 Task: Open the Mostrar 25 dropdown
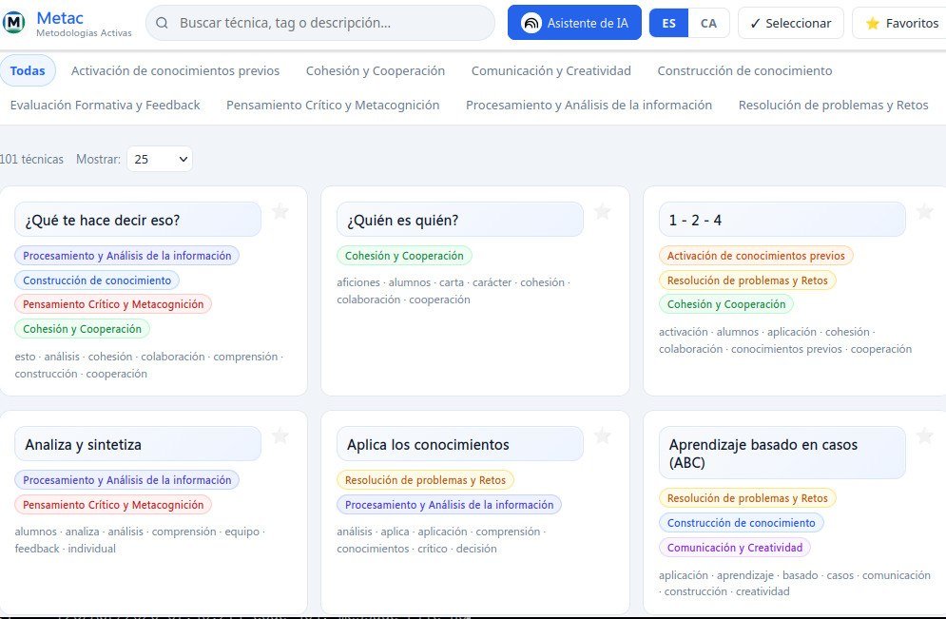click(160, 160)
